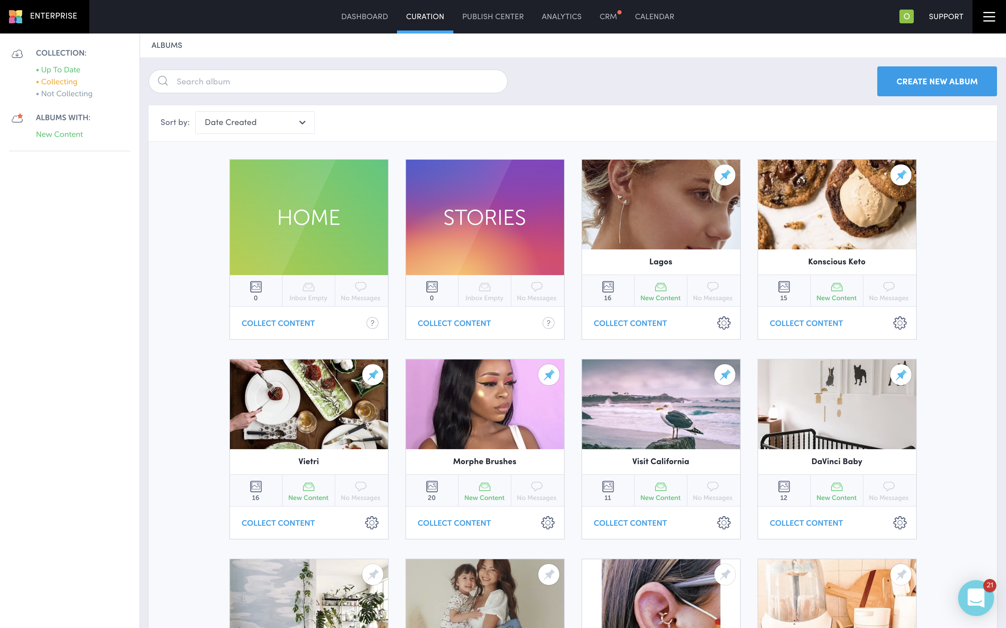Click the No Messages icon under Visit California
The image size is (1006, 628).
(x=712, y=486)
